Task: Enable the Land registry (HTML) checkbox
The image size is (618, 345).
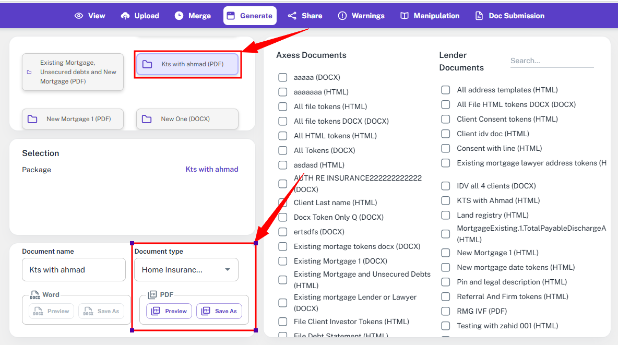Action: (x=446, y=215)
